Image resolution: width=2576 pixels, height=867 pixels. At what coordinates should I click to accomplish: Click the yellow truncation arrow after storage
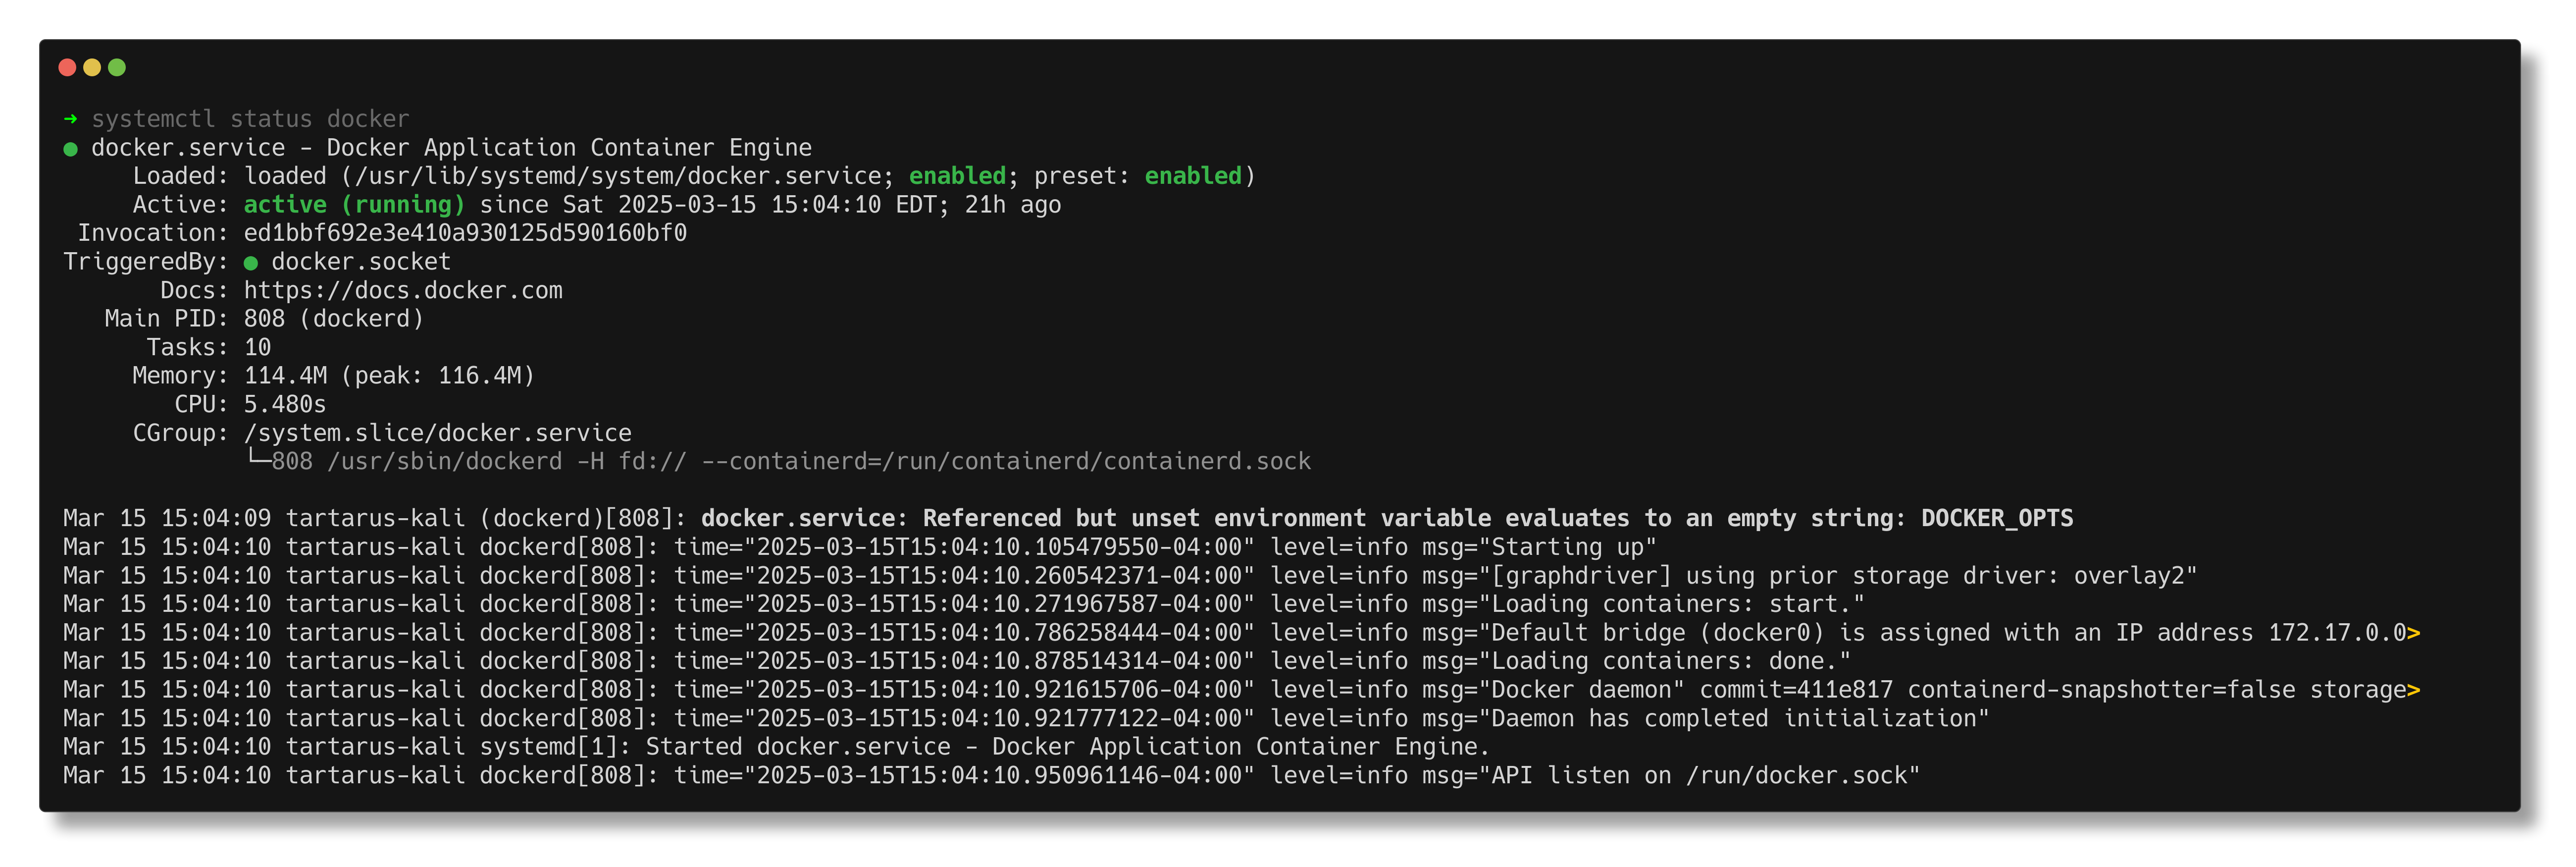tap(2414, 690)
